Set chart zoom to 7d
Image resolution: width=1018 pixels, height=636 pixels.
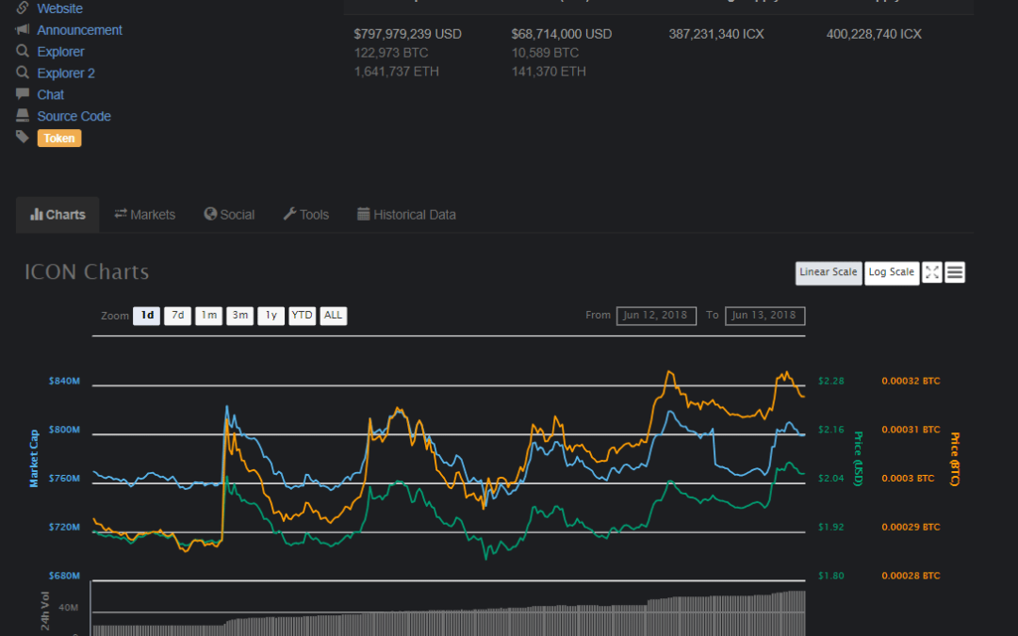click(177, 316)
